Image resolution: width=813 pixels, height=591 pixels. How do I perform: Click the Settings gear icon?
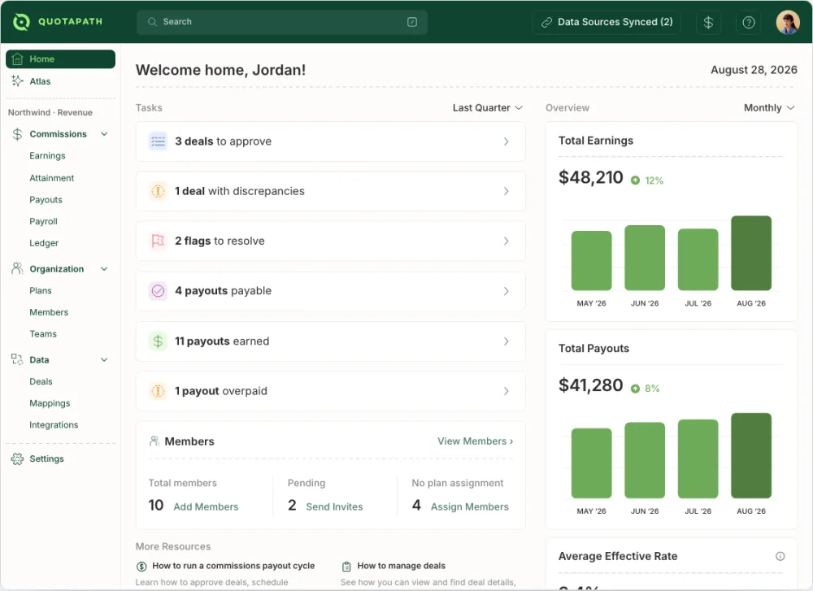pos(17,458)
